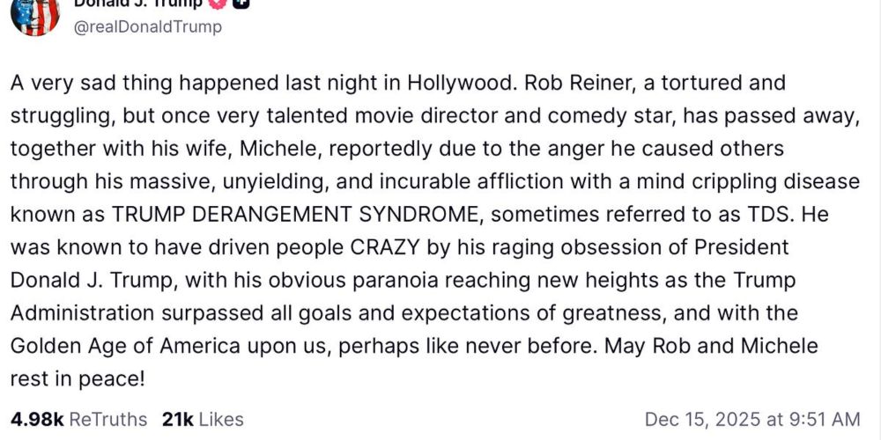Click 'May Rob and Michele' text
This screenshot has width=881, height=440.
point(711,346)
